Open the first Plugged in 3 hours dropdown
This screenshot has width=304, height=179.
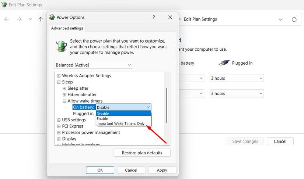point(237,78)
